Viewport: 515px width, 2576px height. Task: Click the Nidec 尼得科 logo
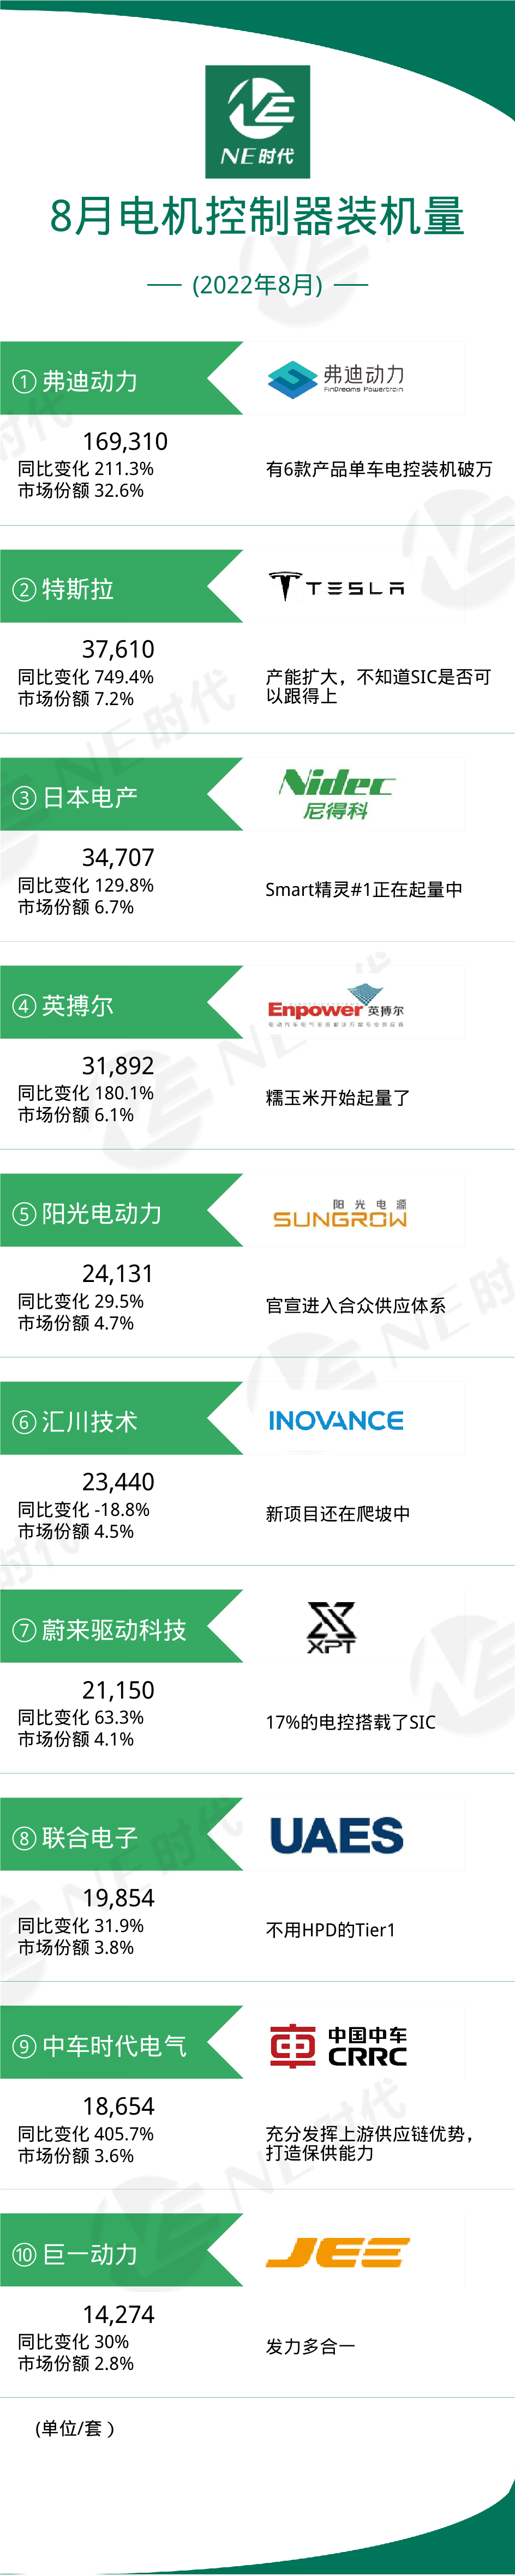[336, 795]
